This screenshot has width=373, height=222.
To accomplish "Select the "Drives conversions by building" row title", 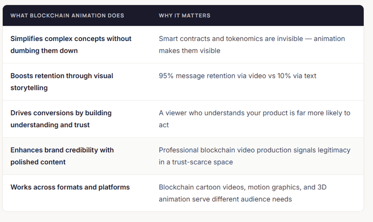I will [61, 113].
